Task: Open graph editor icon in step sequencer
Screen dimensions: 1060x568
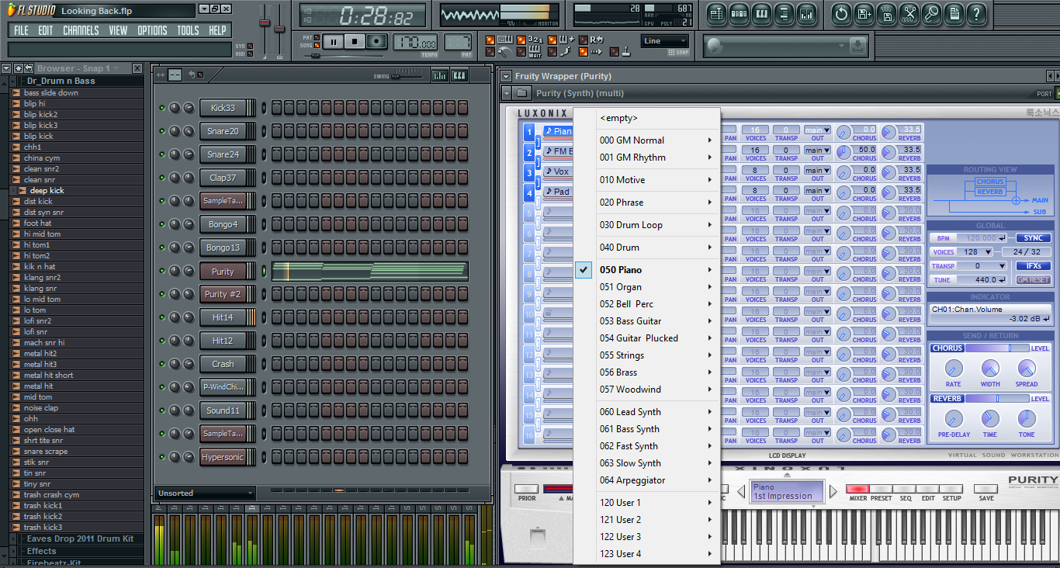Action: pos(440,75)
